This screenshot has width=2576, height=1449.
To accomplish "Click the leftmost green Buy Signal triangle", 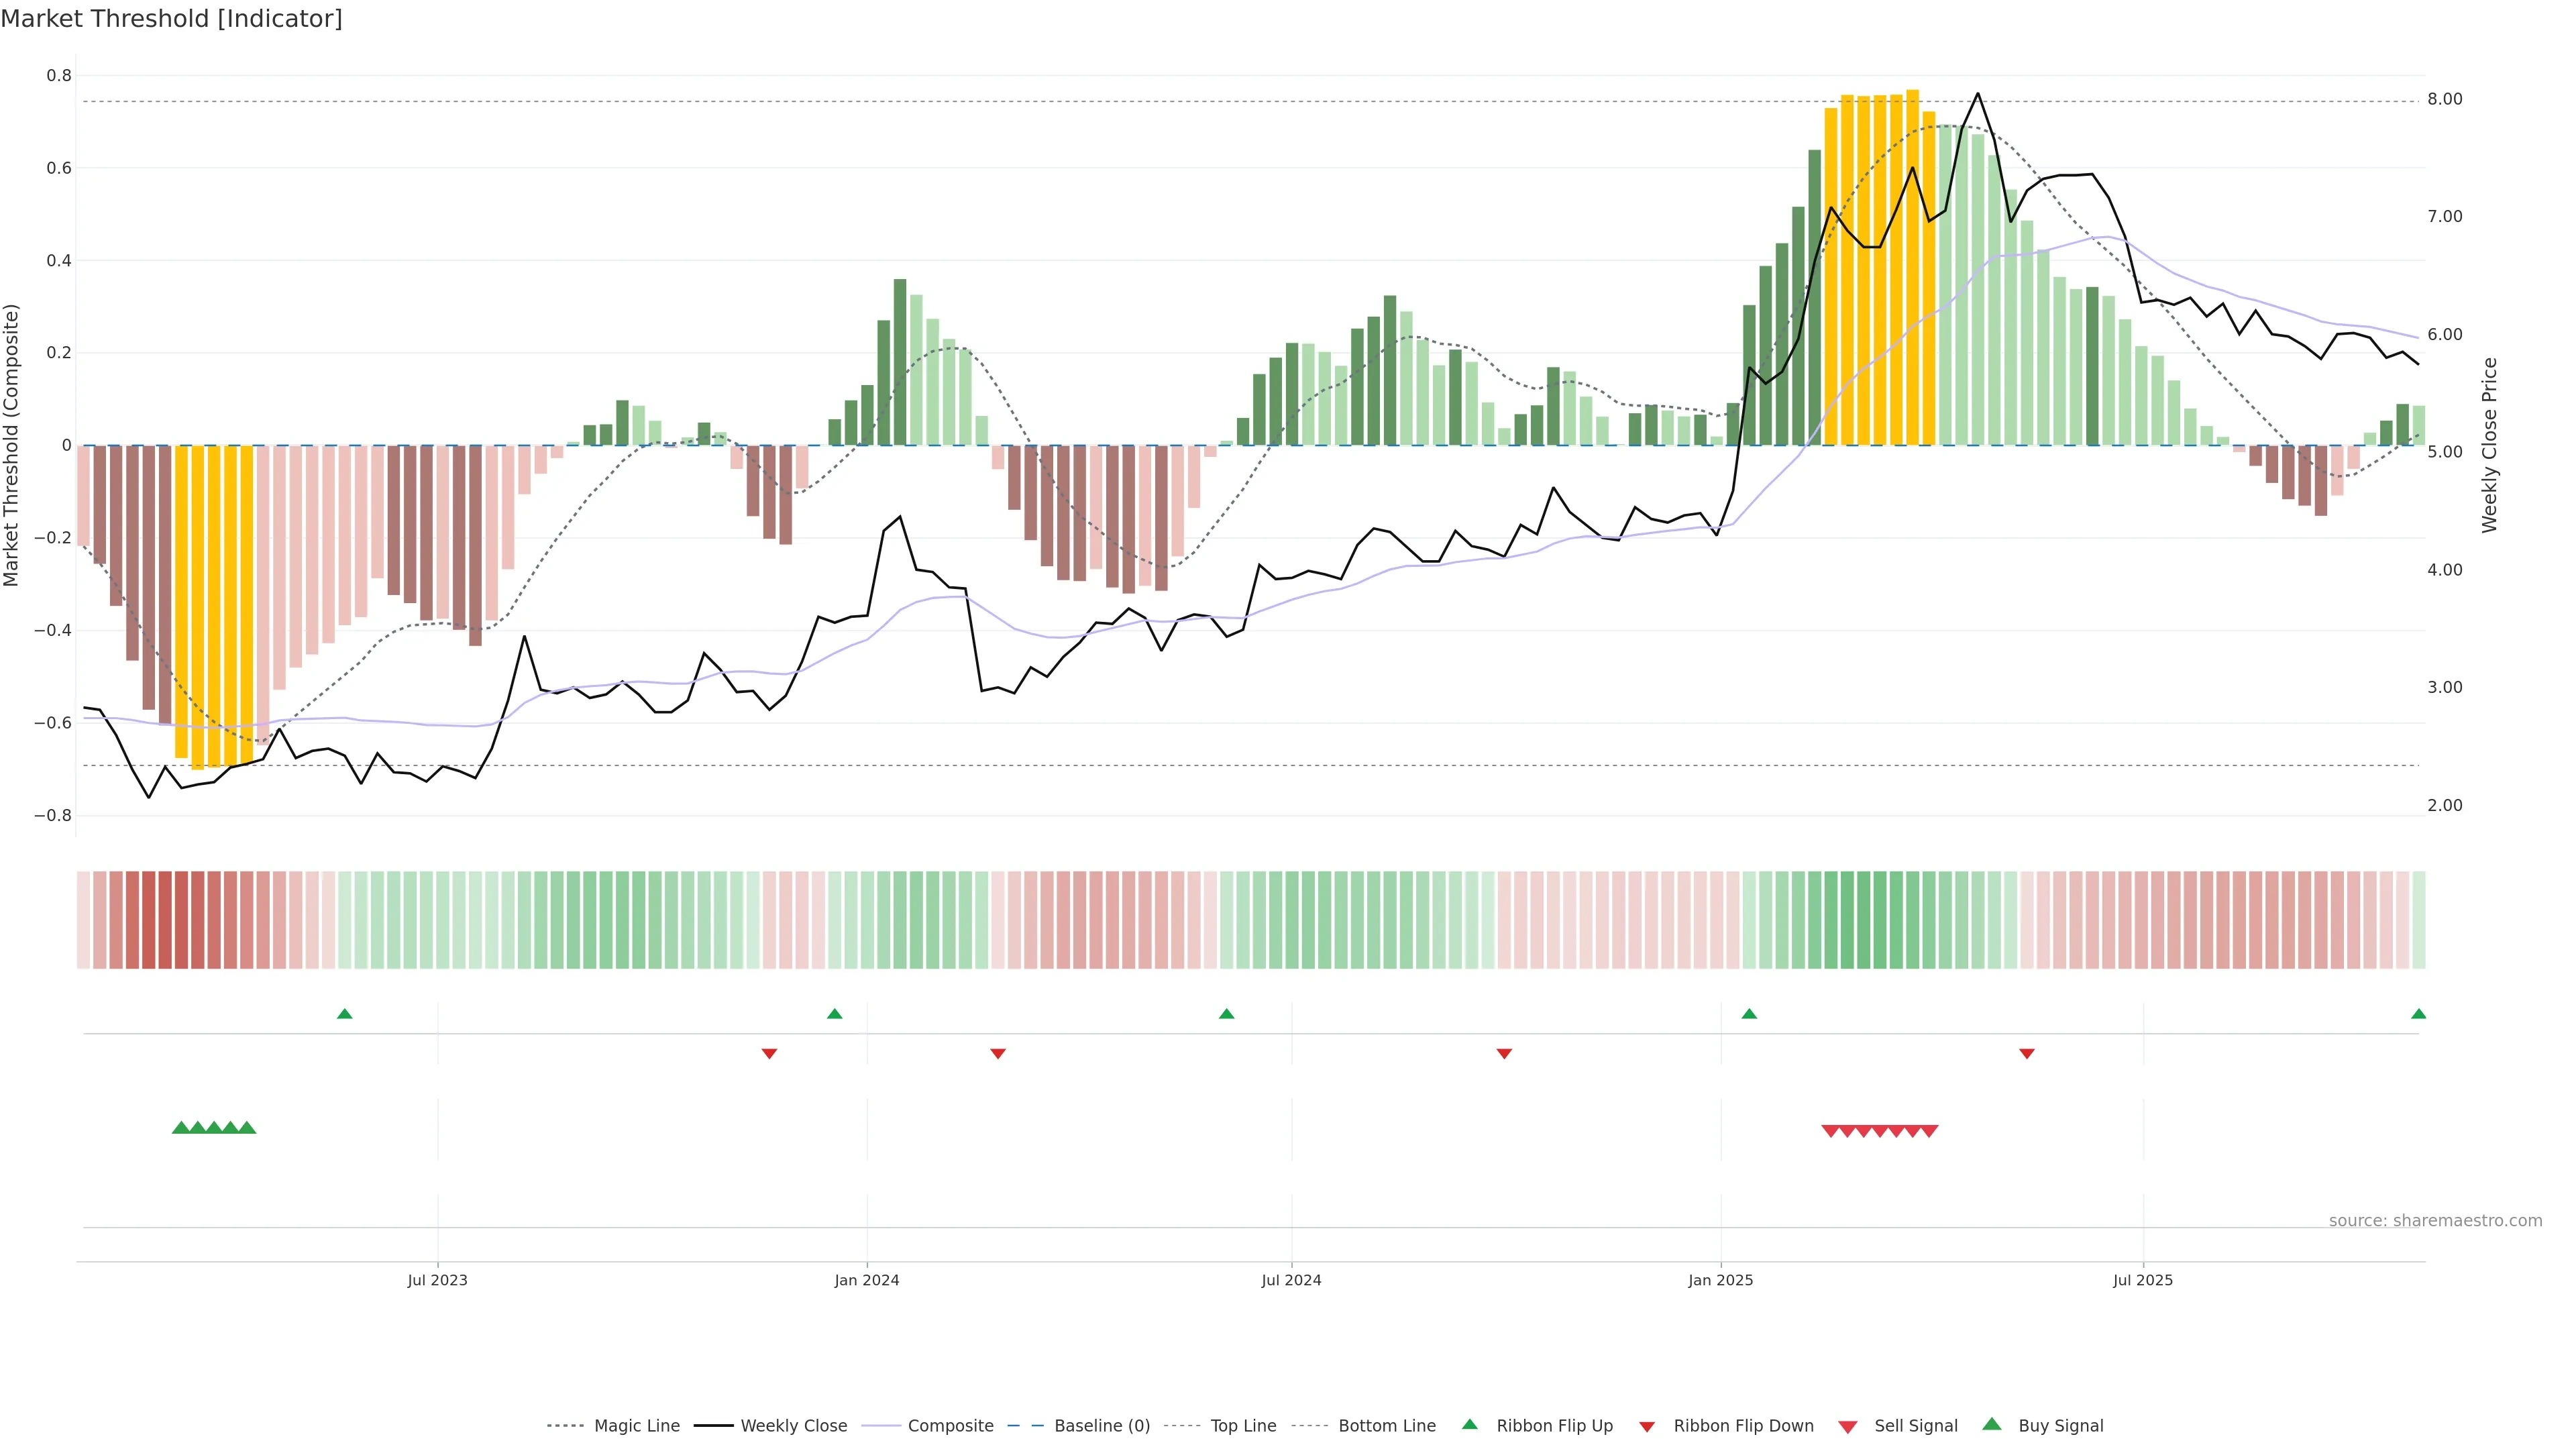I will coord(181,1128).
